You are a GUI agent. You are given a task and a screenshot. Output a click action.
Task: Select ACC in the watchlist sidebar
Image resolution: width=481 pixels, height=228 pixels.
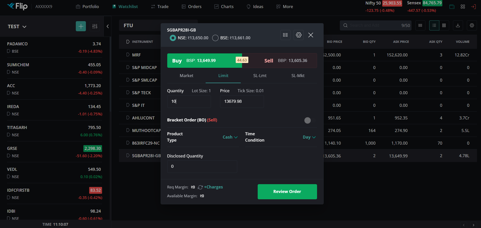click(x=55, y=89)
